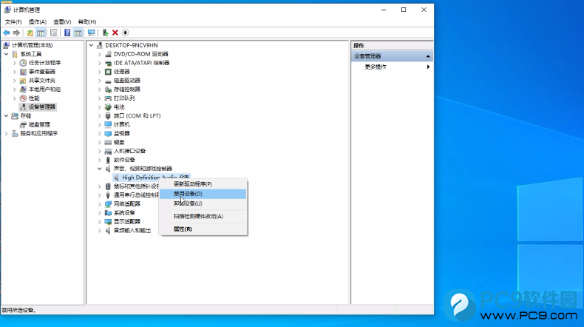This screenshot has height=327, width=584.
Task: Click the 性能 red circle icon
Action: point(23,98)
